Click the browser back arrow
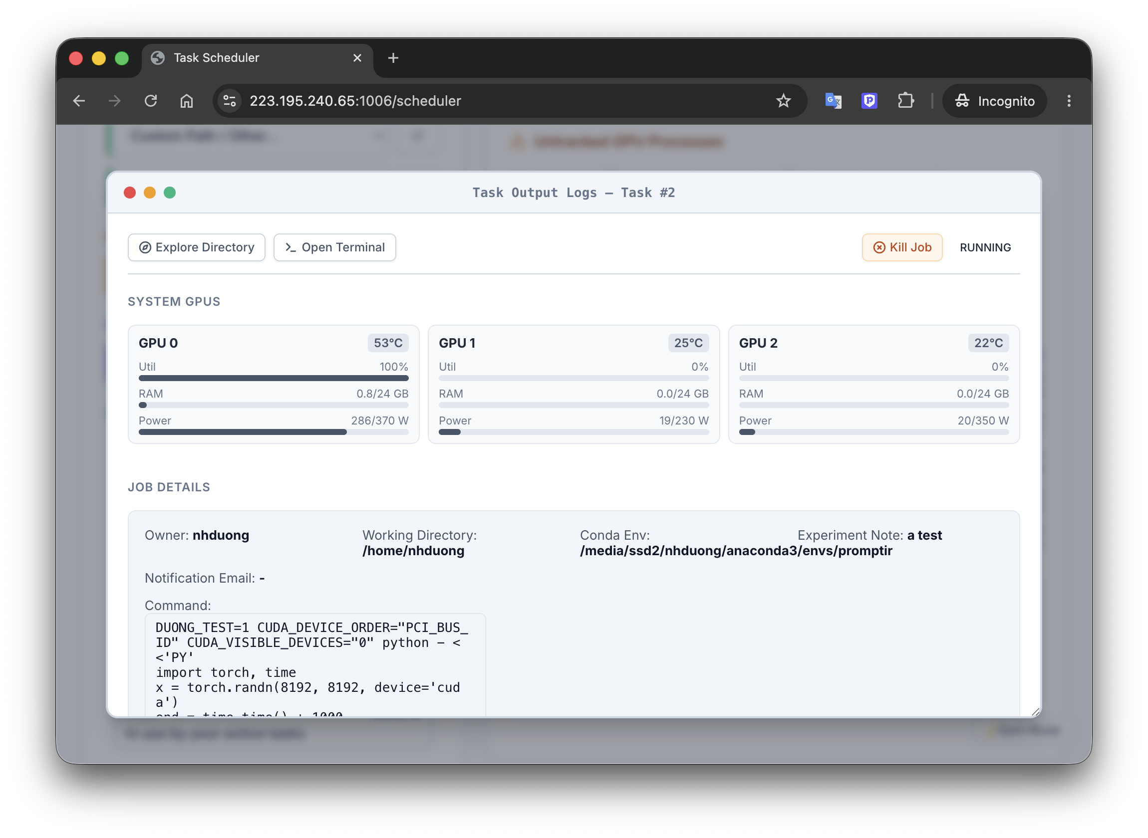Image resolution: width=1148 pixels, height=838 pixels. click(x=79, y=101)
